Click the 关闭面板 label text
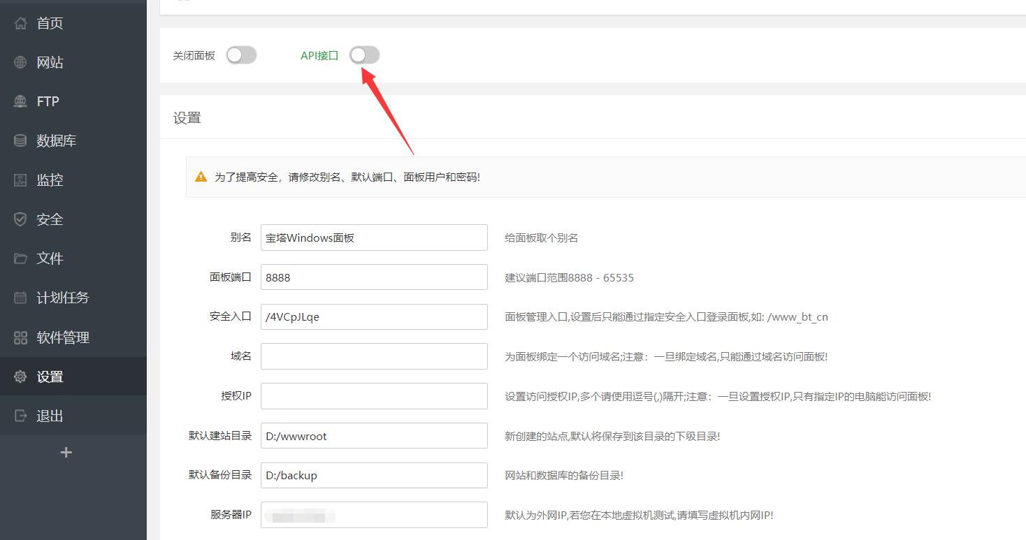Image resolution: width=1026 pixels, height=540 pixels. (194, 55)
